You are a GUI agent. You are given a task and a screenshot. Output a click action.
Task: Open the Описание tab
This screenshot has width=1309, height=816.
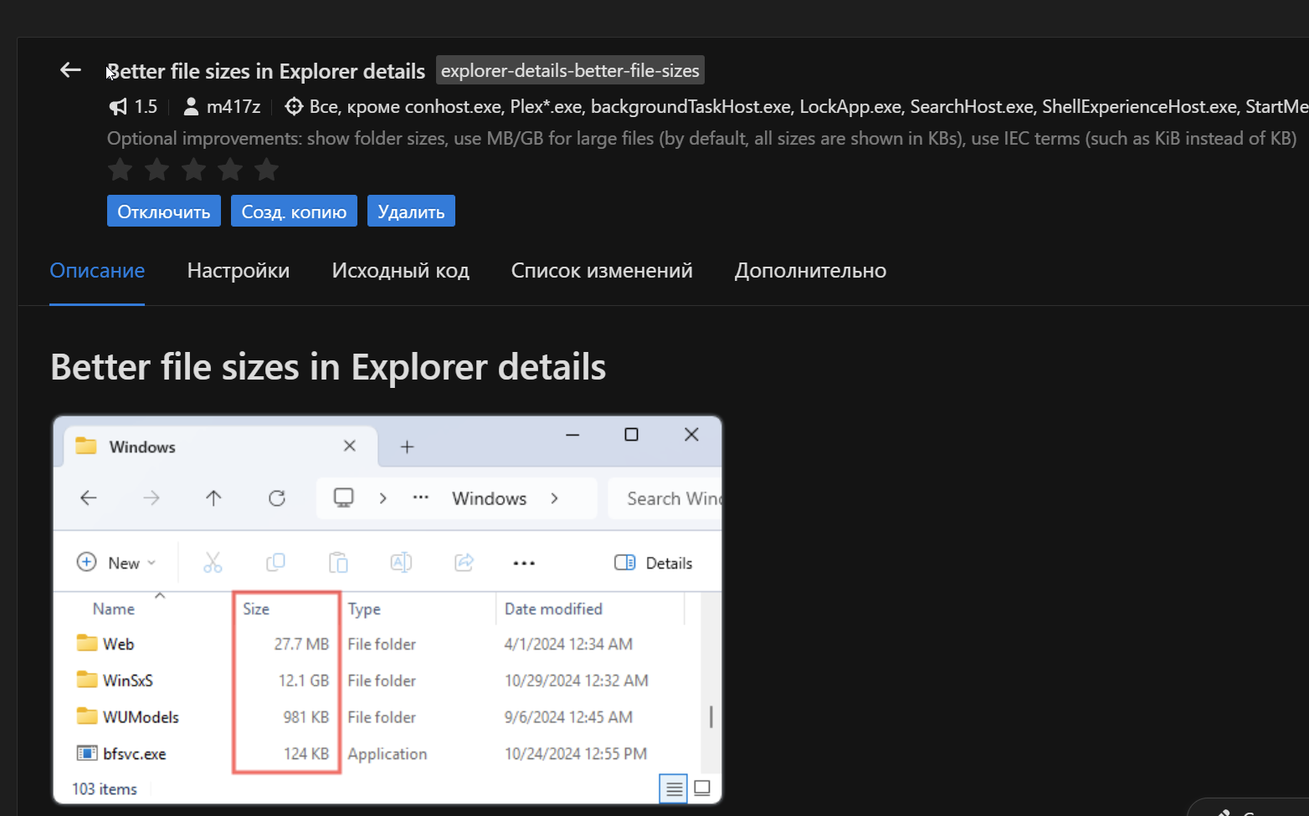[x=97, y=271]
